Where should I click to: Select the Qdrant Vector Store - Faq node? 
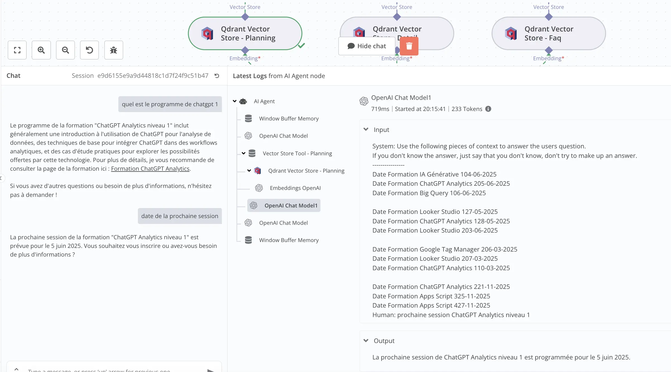click(x=549, y=33)
